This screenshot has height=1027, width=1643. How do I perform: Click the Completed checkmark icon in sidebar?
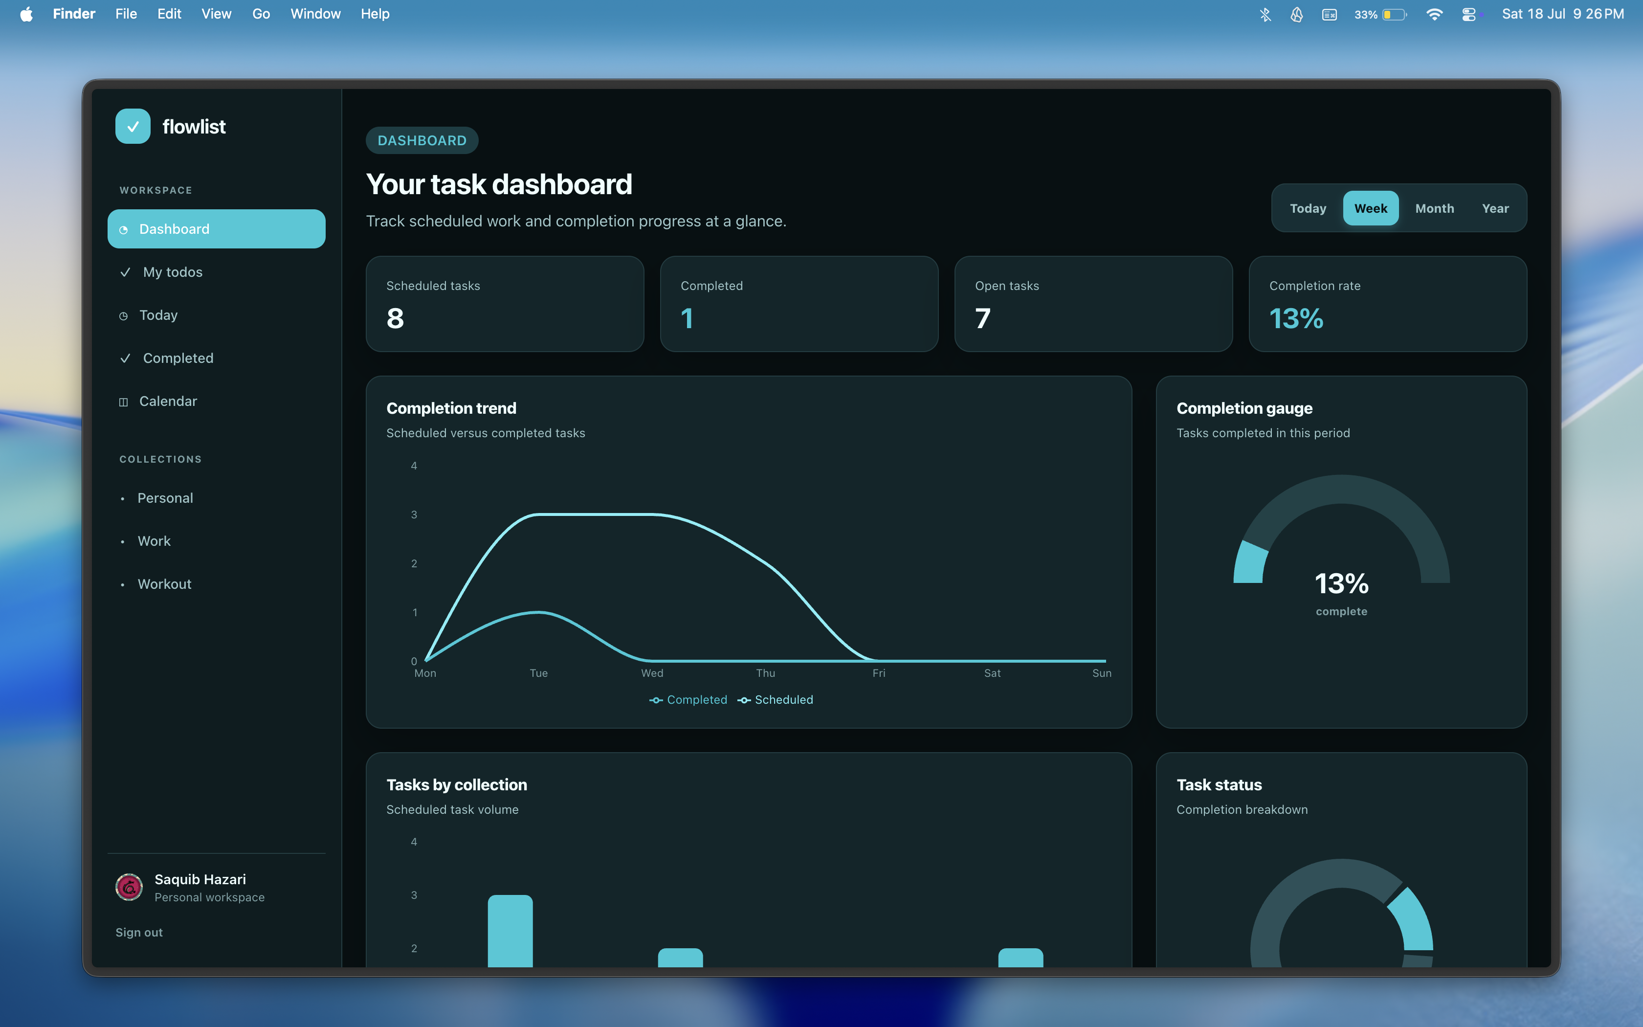click(x=125, y=358)
